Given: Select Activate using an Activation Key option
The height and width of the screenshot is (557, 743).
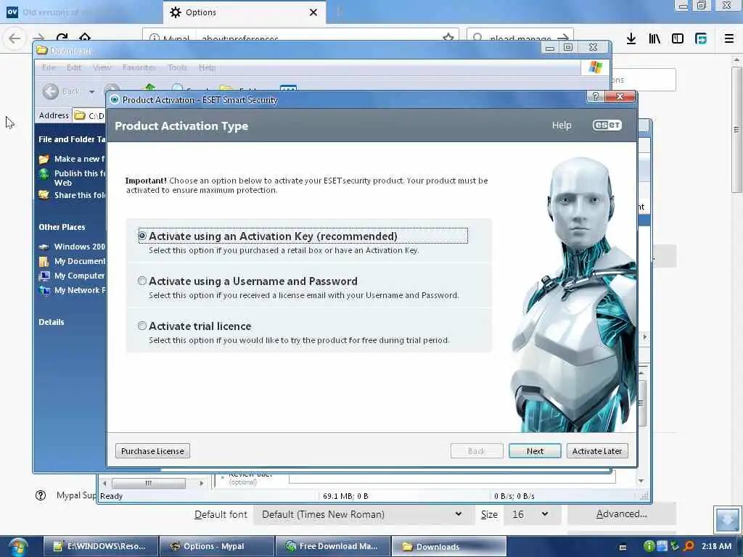Looking at the screenshot, I should [x=142, y=236].
